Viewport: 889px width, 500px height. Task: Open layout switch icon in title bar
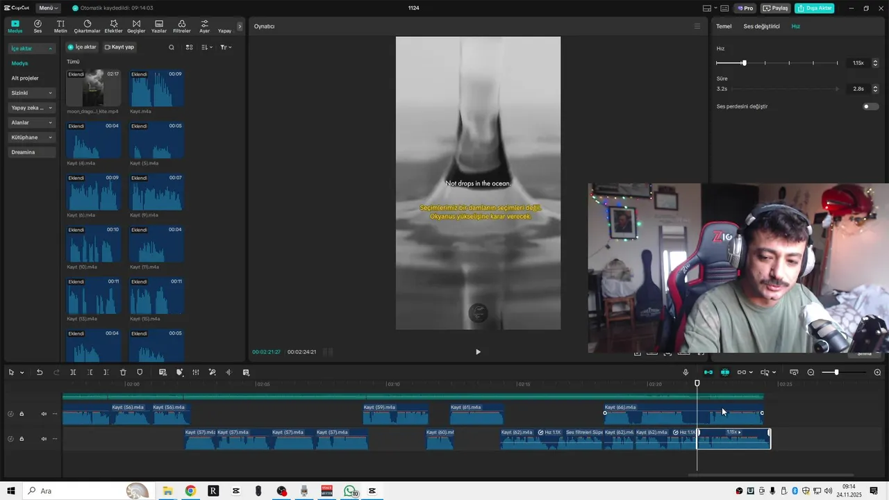[x=707, y=8]
